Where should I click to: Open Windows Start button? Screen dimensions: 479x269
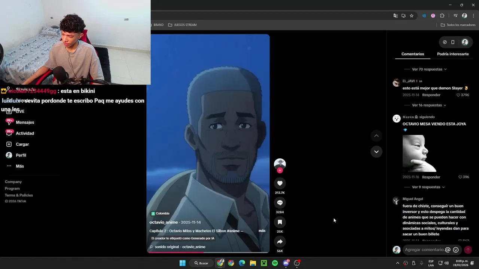pos(182,263)
